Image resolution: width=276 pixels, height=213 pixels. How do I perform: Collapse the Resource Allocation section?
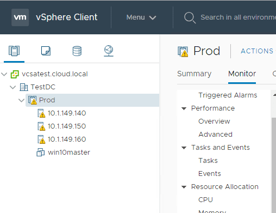click(x=184, y=187)
